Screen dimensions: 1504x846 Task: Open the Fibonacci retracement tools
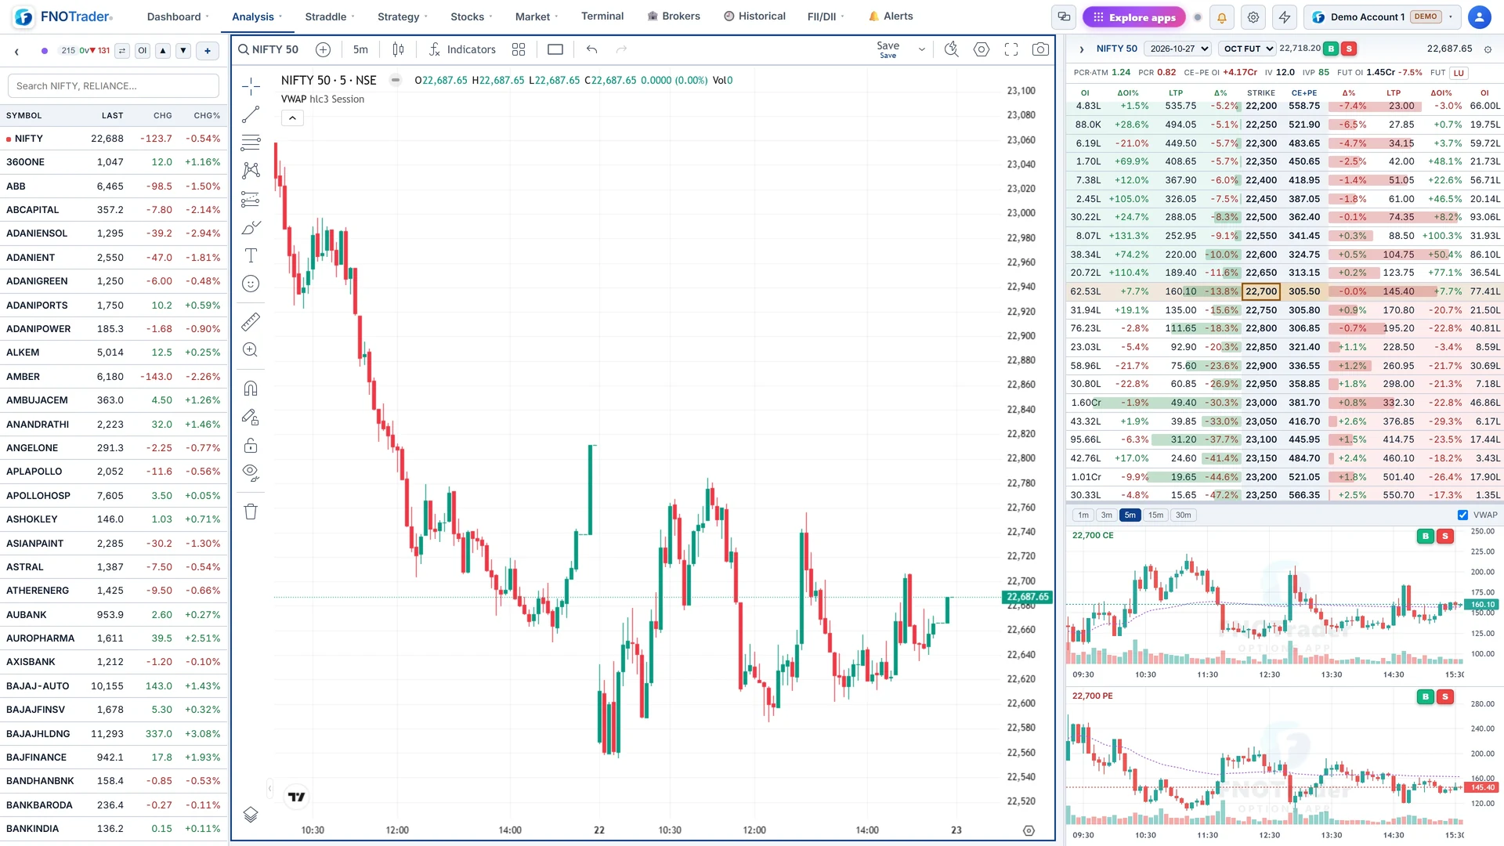click(251, 143)
